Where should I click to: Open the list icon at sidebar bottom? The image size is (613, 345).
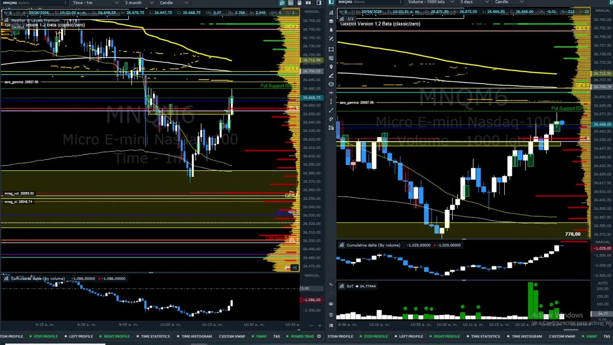point(331,325)
